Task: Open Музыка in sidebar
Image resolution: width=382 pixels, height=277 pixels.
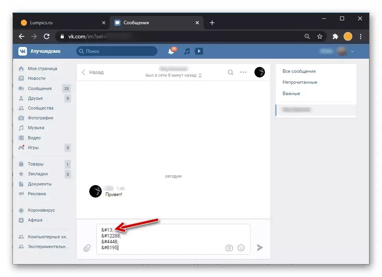Action: pyautogui.click(x=36, y=128)
